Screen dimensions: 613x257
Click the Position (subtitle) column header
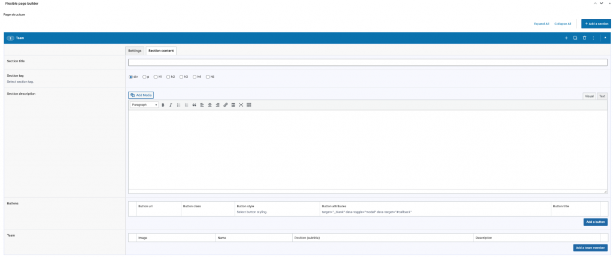[307, 238]
